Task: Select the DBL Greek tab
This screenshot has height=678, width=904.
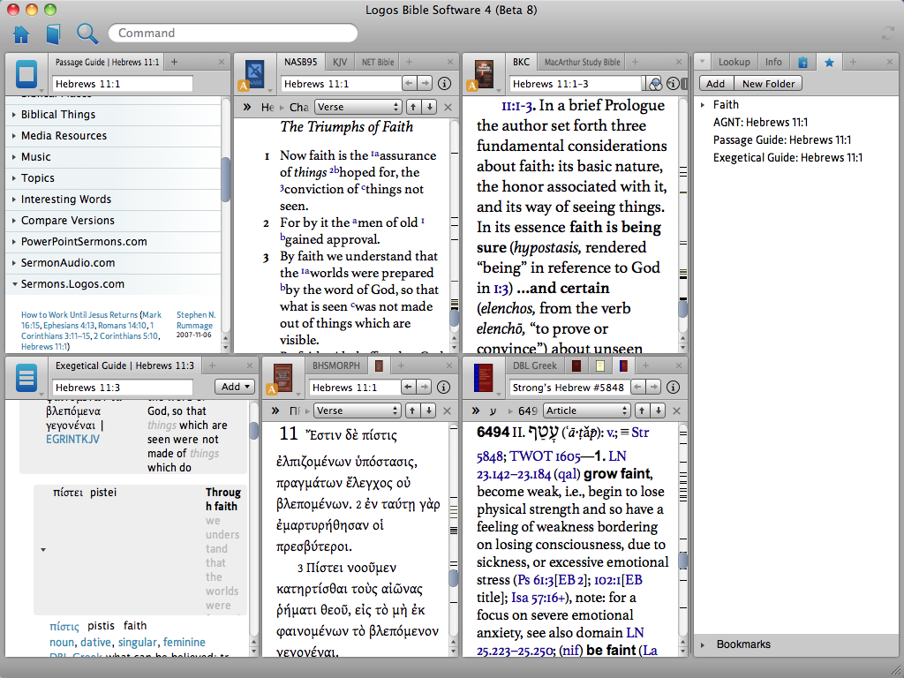Action: (x=534, y=366)
